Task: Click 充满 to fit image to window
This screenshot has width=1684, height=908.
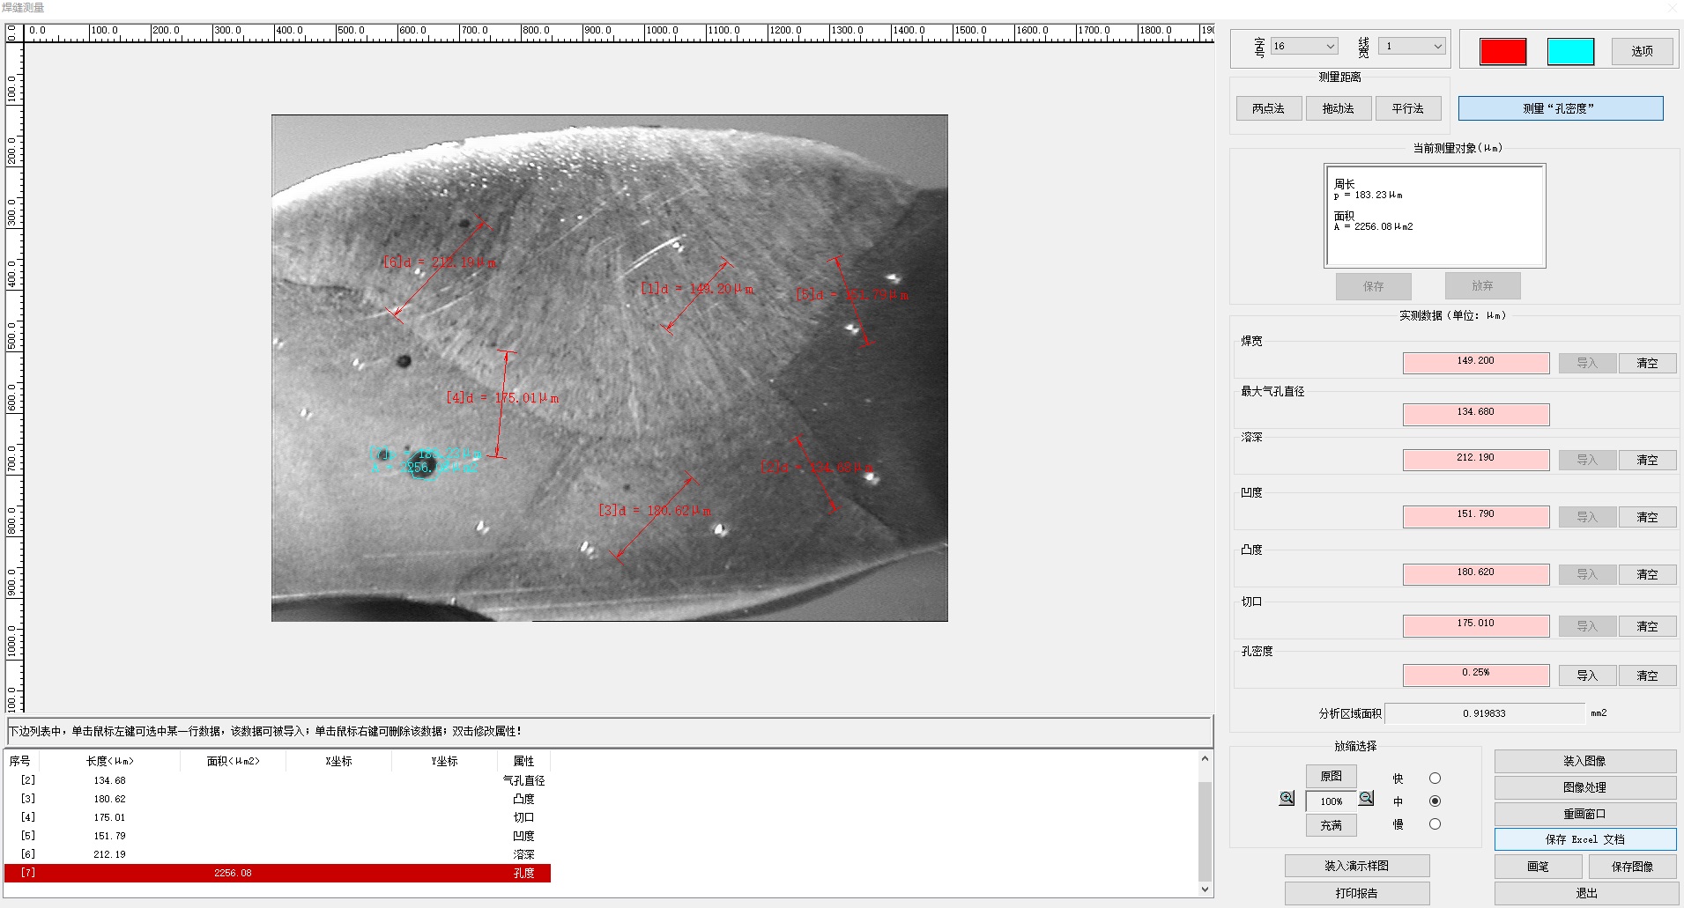Action: 1331,825
